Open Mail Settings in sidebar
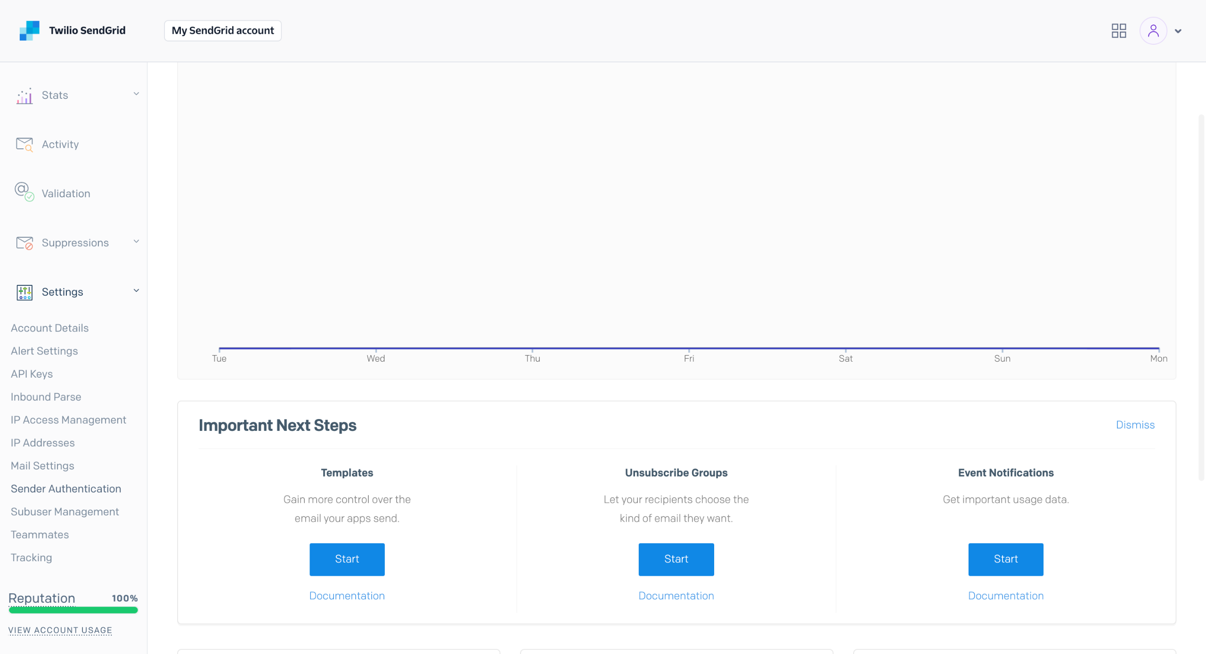Screen dimensions: 1206x654 pyautogui.click(x=42, y=466)
